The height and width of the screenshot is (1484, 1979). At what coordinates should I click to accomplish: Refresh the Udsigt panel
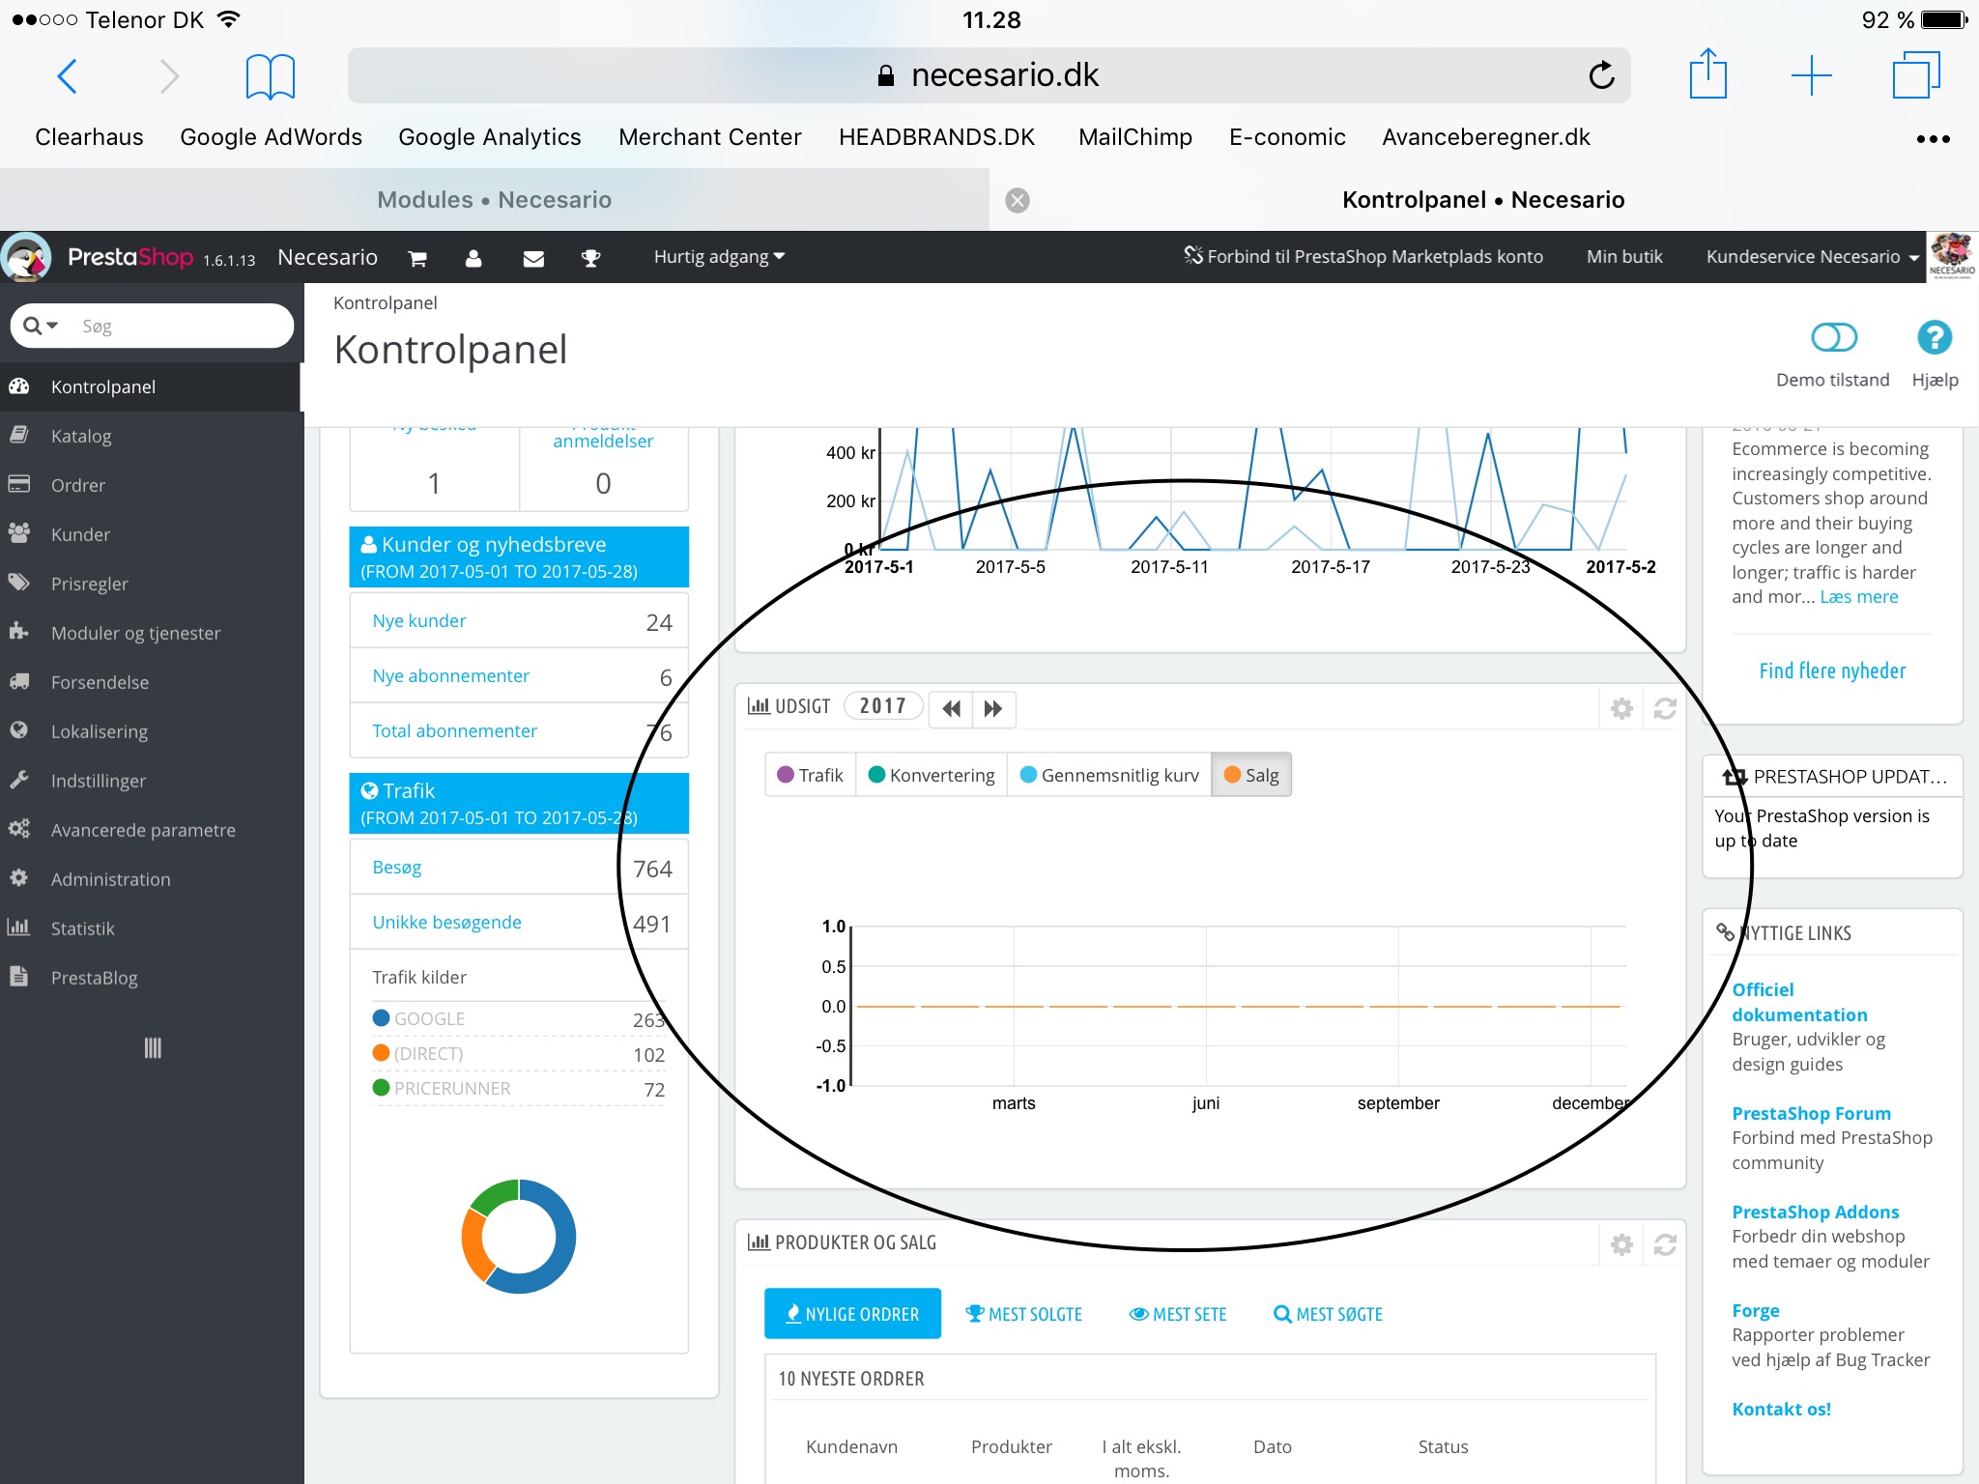coord(1664,708)
